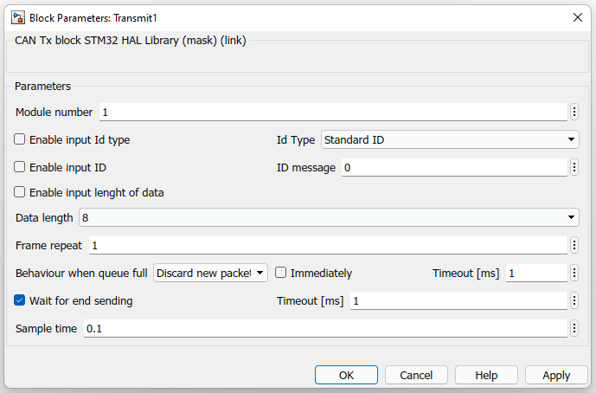This screenshot has height=393, width=596.
Task: Open Help for this block
Action: [x=486, y=375]
